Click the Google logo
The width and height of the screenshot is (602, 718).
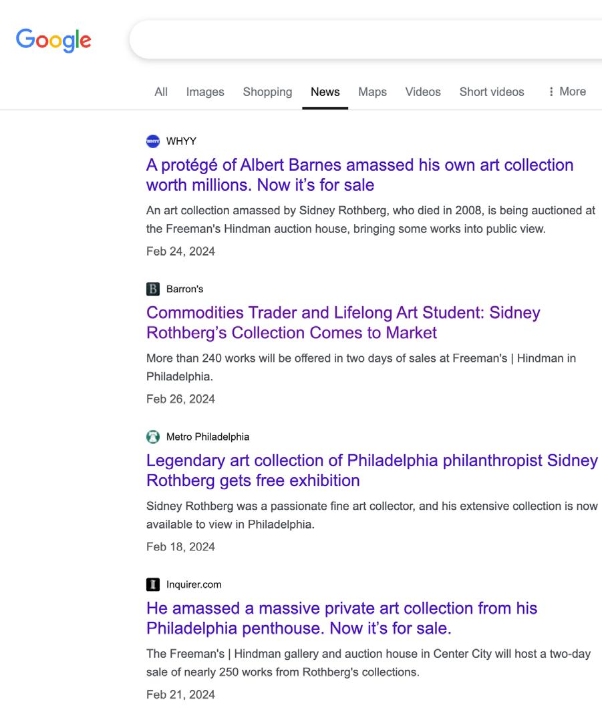point(53,40)
